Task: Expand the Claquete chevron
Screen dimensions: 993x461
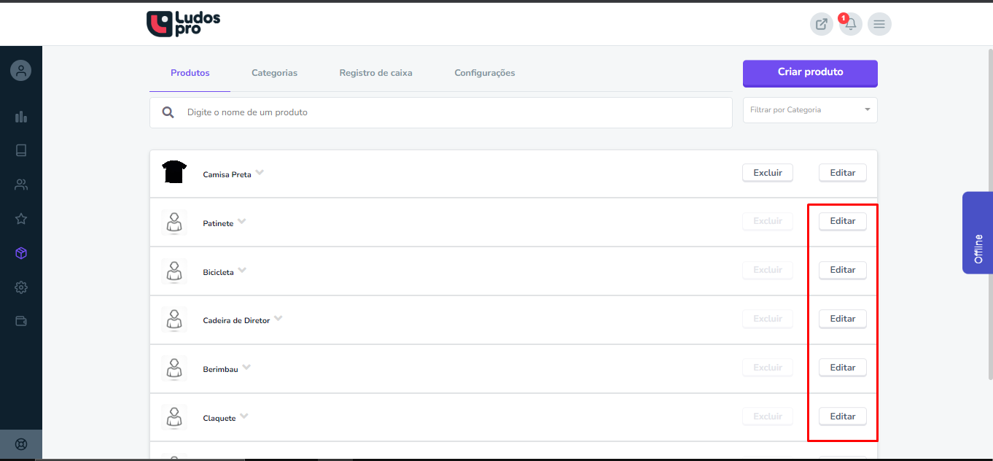Action: pyautogui.click(x=244, y=417)
